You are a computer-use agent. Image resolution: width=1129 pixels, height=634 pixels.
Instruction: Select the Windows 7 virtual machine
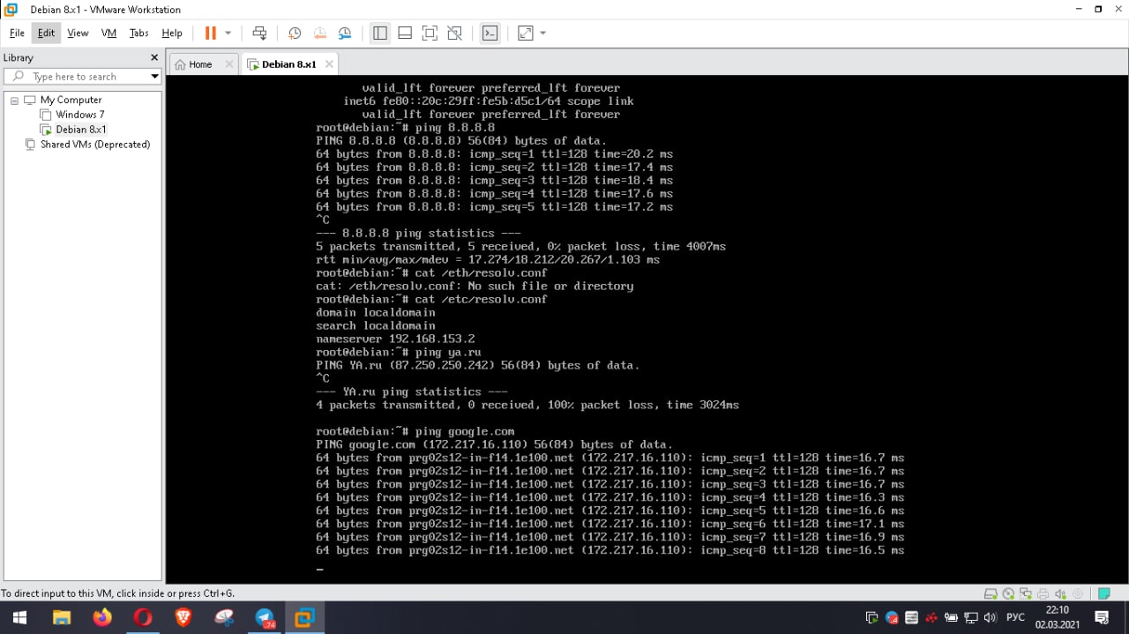(x=79, y=115)
